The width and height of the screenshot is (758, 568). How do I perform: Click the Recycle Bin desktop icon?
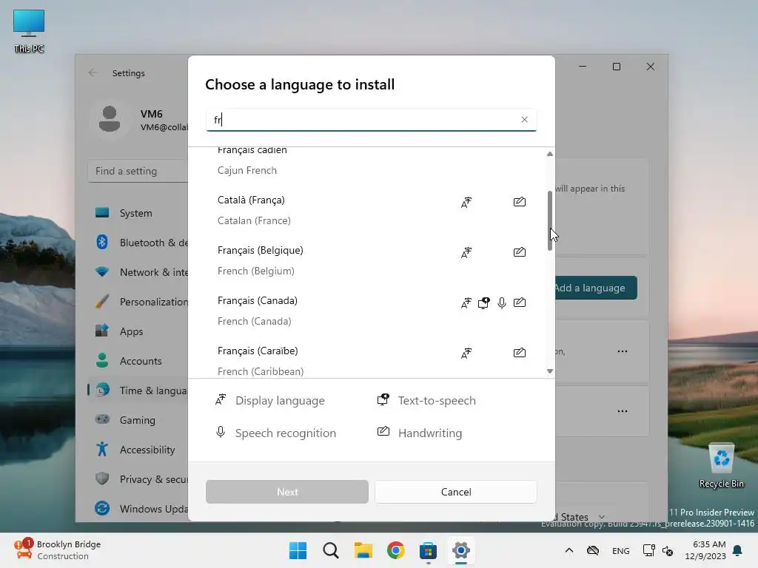pos(721,466)
